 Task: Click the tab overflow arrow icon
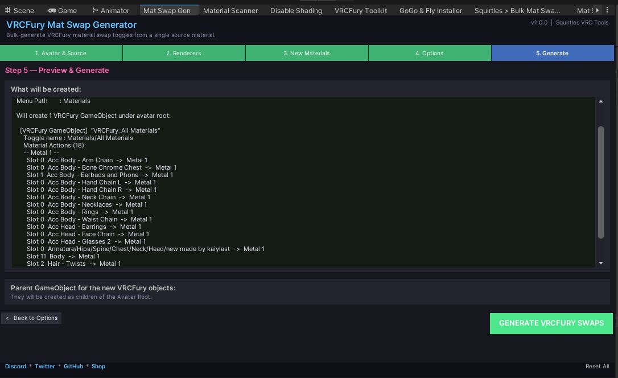click(x=598, y=10)
